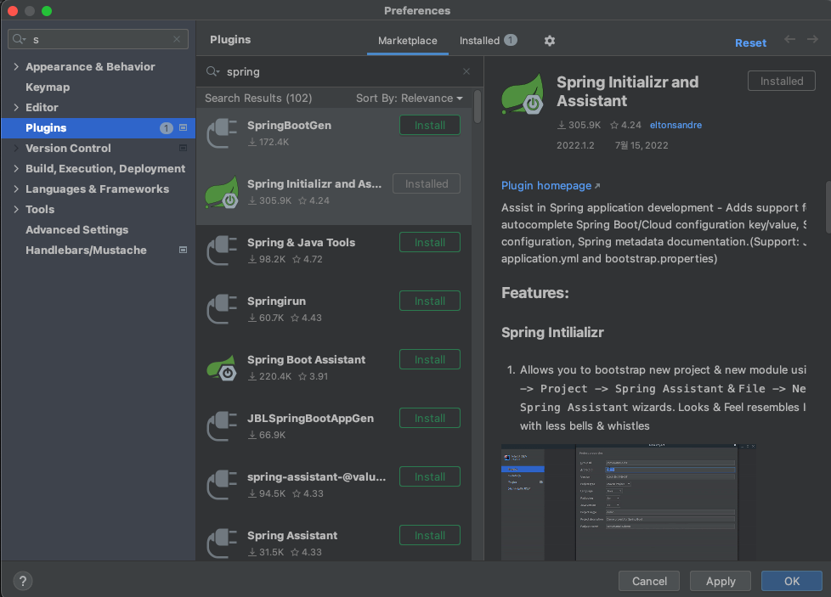Click Cancel button
Image resolution: width=831 pixels, height=597 pixels.
pyautogui.click(x=649, y=581)
